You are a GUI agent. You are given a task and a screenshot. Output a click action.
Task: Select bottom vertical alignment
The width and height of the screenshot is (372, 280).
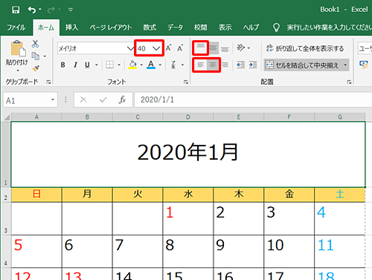pos(225,48)
